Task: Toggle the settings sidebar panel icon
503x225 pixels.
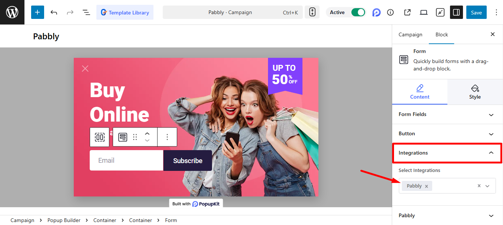Action: tap(456, 12)
